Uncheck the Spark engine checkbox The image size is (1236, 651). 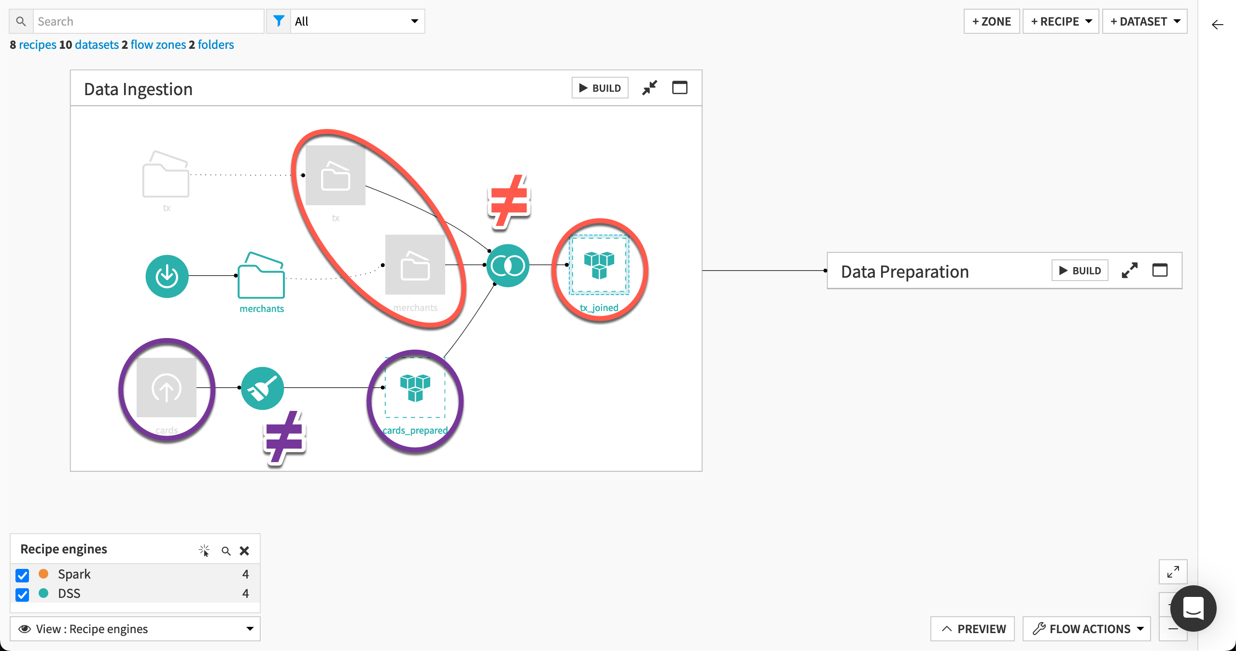click(x=22, y=575)
